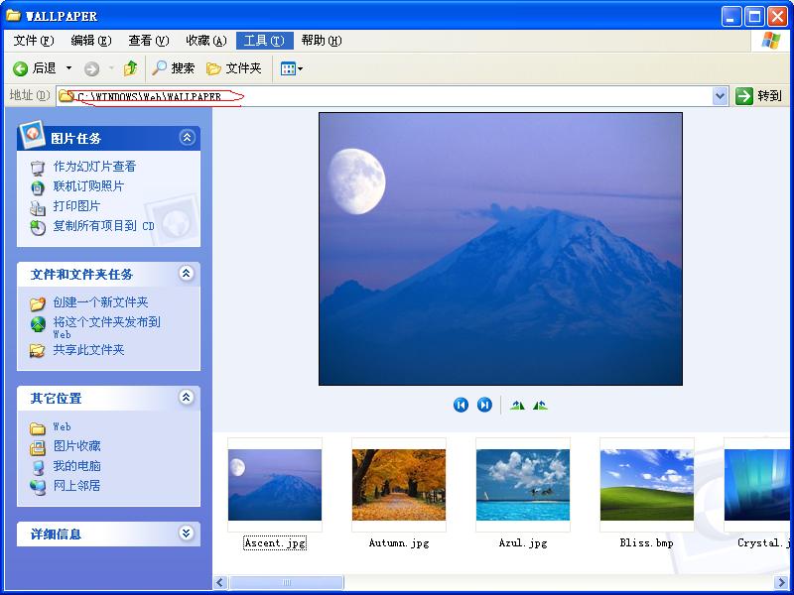The height and width of the screenshot is (595, 794).
Task: Show the previous image in filmstrip
Action: (461, 405)
